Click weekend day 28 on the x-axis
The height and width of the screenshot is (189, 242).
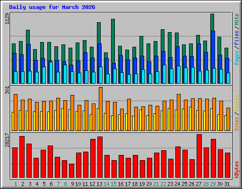[206, 184]
